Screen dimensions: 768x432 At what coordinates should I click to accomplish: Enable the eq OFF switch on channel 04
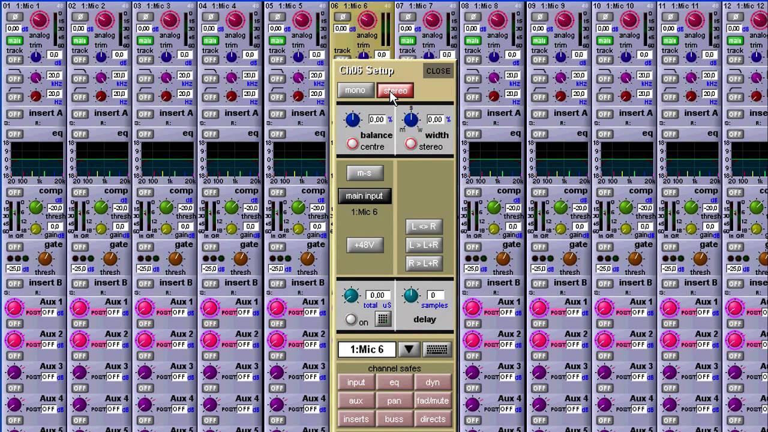[x=211, y=134]
